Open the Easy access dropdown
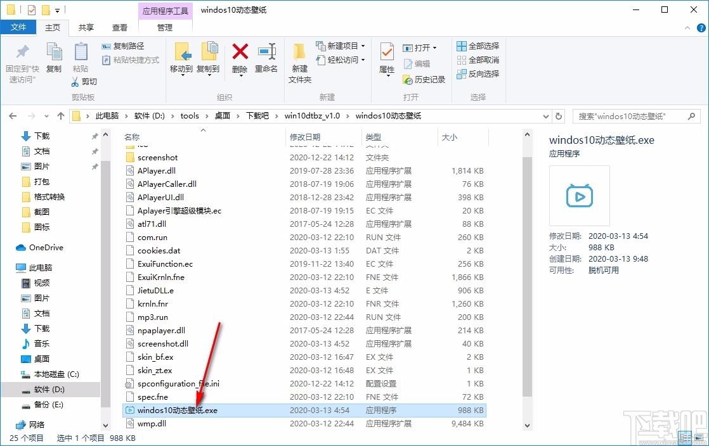The height and width of the screenshot is (446, 709). 341,60
